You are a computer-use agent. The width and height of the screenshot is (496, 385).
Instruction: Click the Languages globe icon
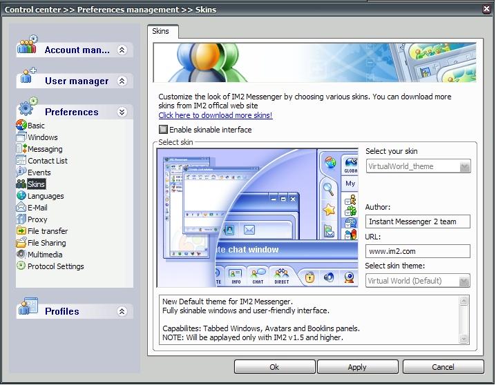[21, 195]
